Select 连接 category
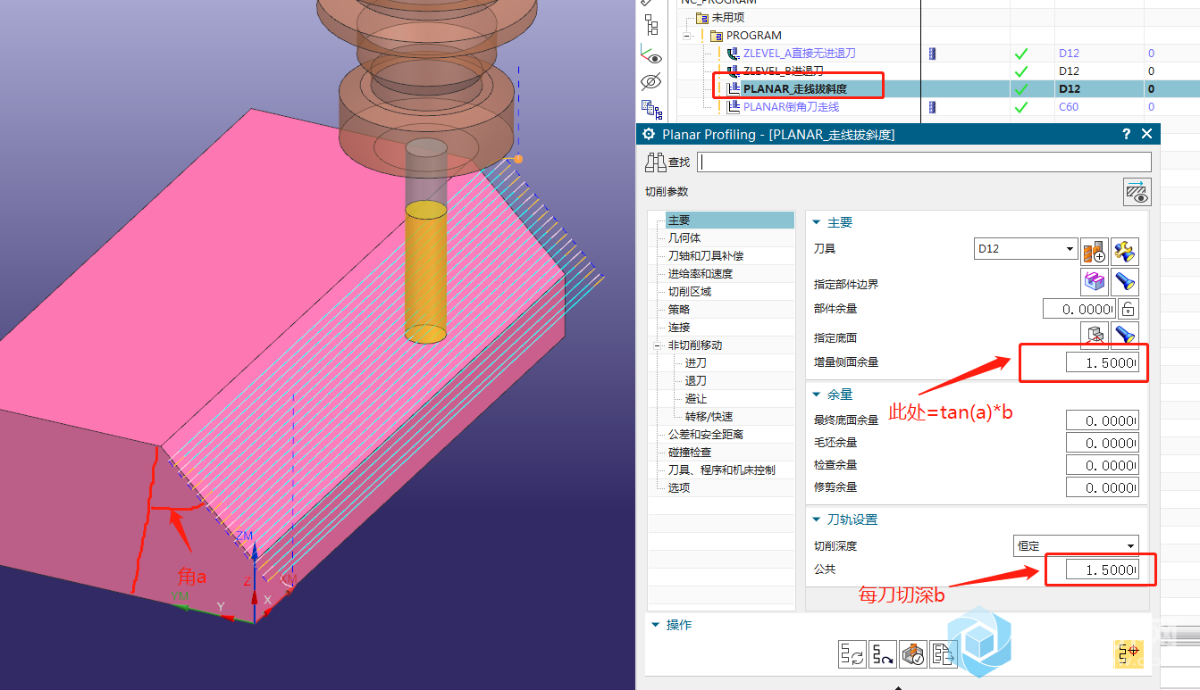 [679, 328]
